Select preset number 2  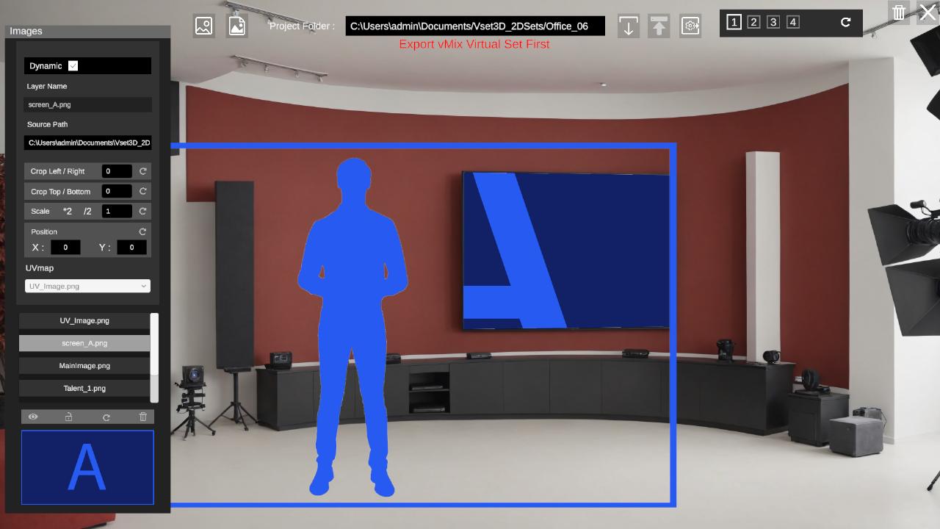[x=753, y=22]
